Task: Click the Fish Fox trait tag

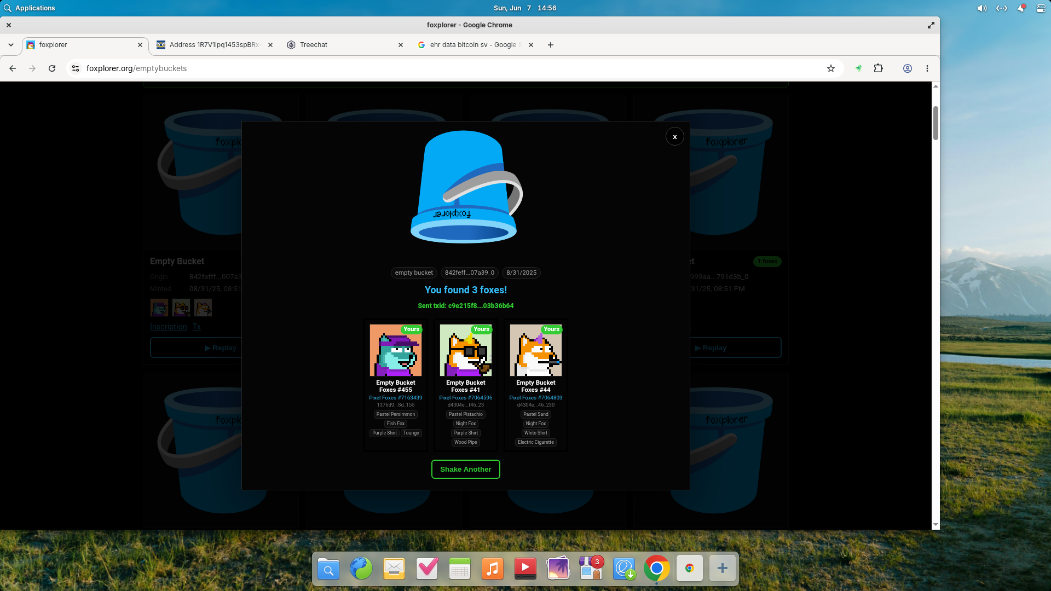Action: click(395, 424)
